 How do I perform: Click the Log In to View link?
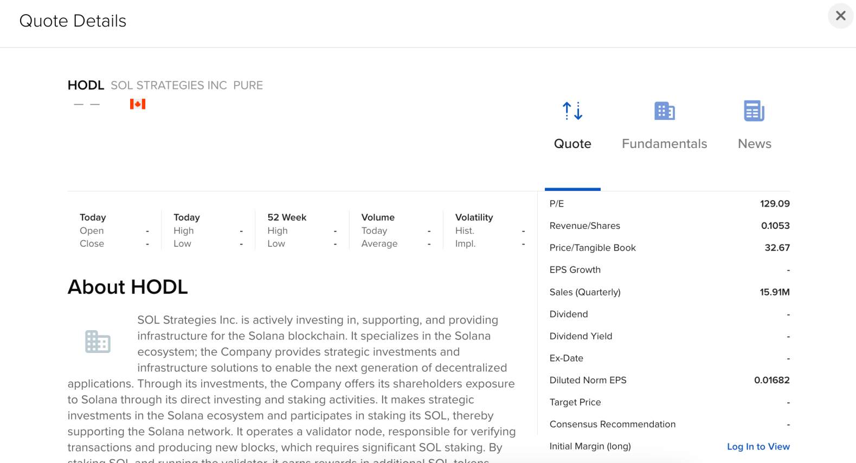[758, 446]
